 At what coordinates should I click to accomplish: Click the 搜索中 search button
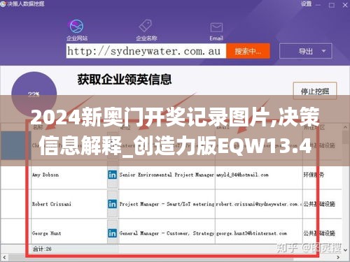point(248,51)
